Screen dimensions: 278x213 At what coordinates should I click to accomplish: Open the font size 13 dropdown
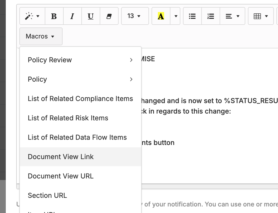[x=135, y=16]
